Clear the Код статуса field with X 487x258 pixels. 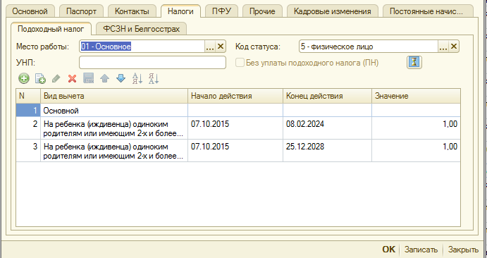pos(453,47)
